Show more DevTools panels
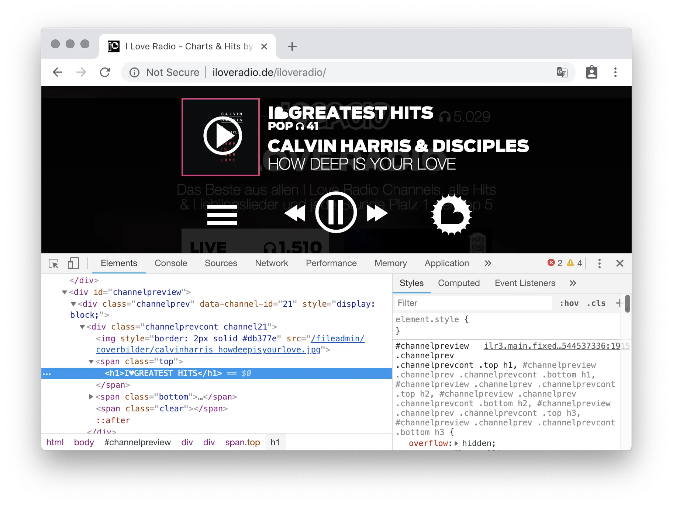 pos(488,263)
